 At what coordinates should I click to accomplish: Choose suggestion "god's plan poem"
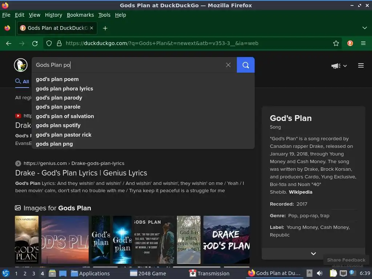click(143, 79)
